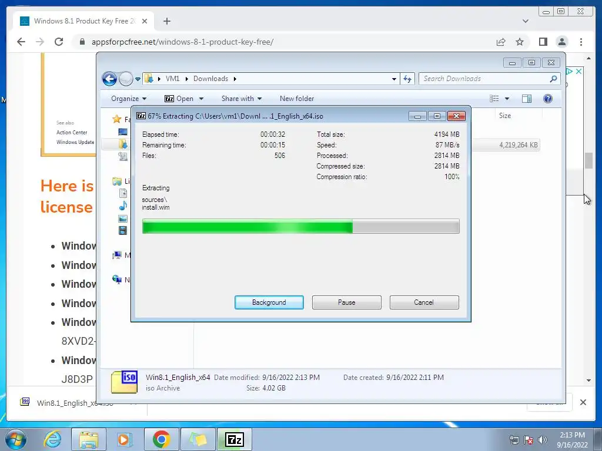Open Videos library icon
This screenshot has height=451, width=602.
(123, 230)
